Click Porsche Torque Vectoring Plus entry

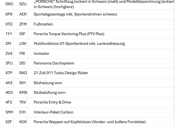(x=69, y=34)
